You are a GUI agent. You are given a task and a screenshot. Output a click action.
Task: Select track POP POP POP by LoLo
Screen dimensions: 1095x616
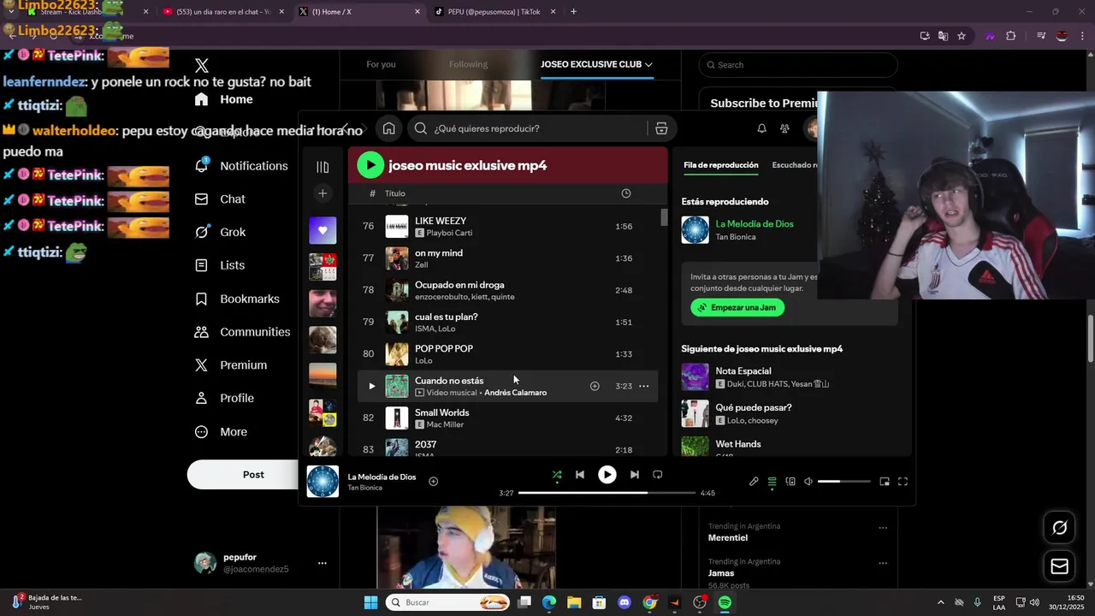507,354
